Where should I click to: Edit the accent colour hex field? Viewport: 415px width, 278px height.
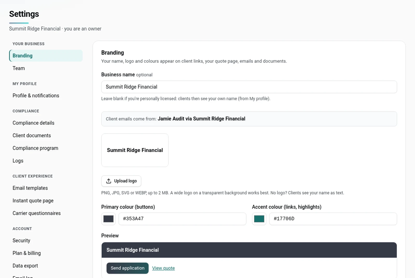(x=333, y=219)
